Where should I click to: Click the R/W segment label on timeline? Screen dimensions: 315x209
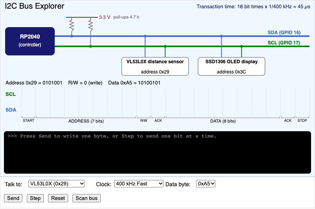pyautogui.click(x=144, y=121)
